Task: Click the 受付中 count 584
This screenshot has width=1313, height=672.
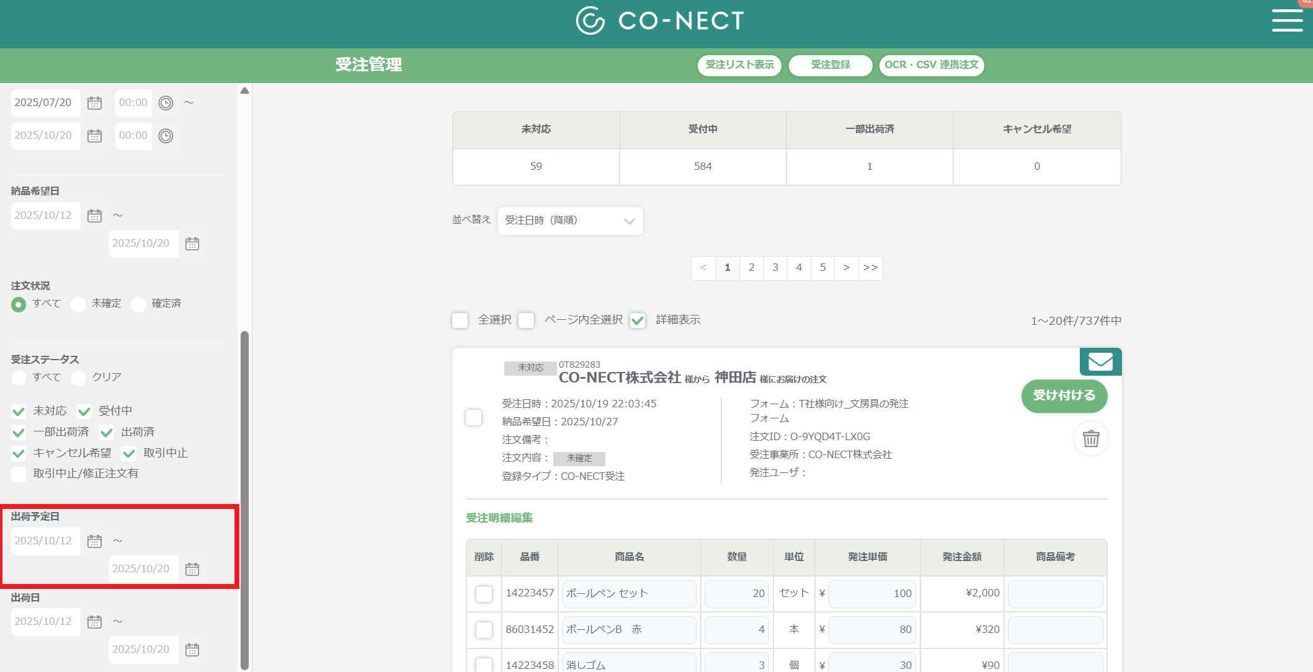Action: click(x=703, y=167)
